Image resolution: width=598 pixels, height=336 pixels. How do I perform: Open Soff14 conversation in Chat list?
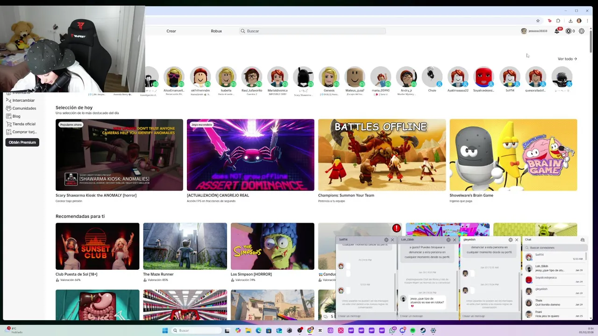tap(554, 257)
